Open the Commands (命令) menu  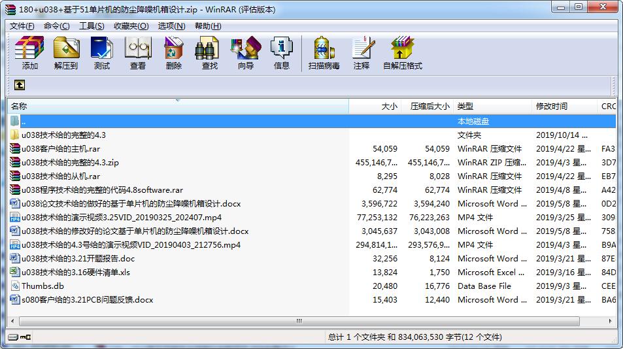pyautogui.click(x=56, y=25)
